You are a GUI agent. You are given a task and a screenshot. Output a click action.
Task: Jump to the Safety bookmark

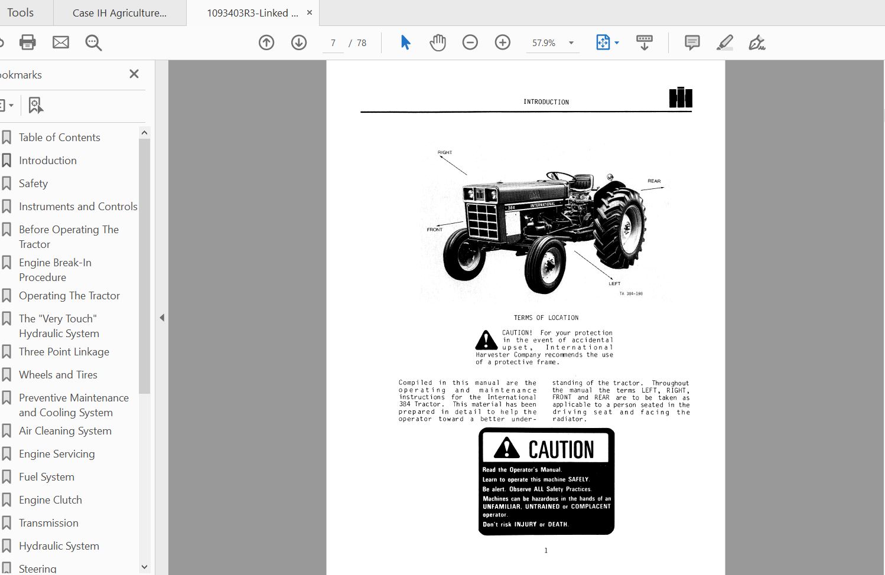coord(34,183)
